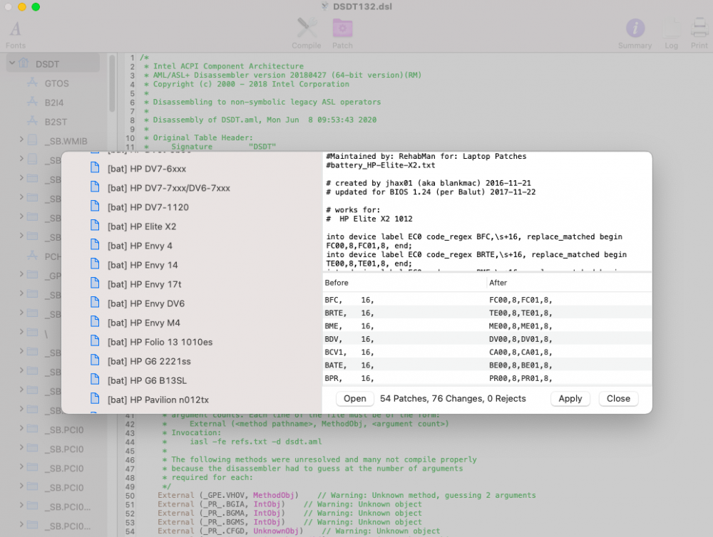Select [bat] HP Envy 14 patch
Screen dimensions: 713x537
pyautogui.click(x=143, y=265)
